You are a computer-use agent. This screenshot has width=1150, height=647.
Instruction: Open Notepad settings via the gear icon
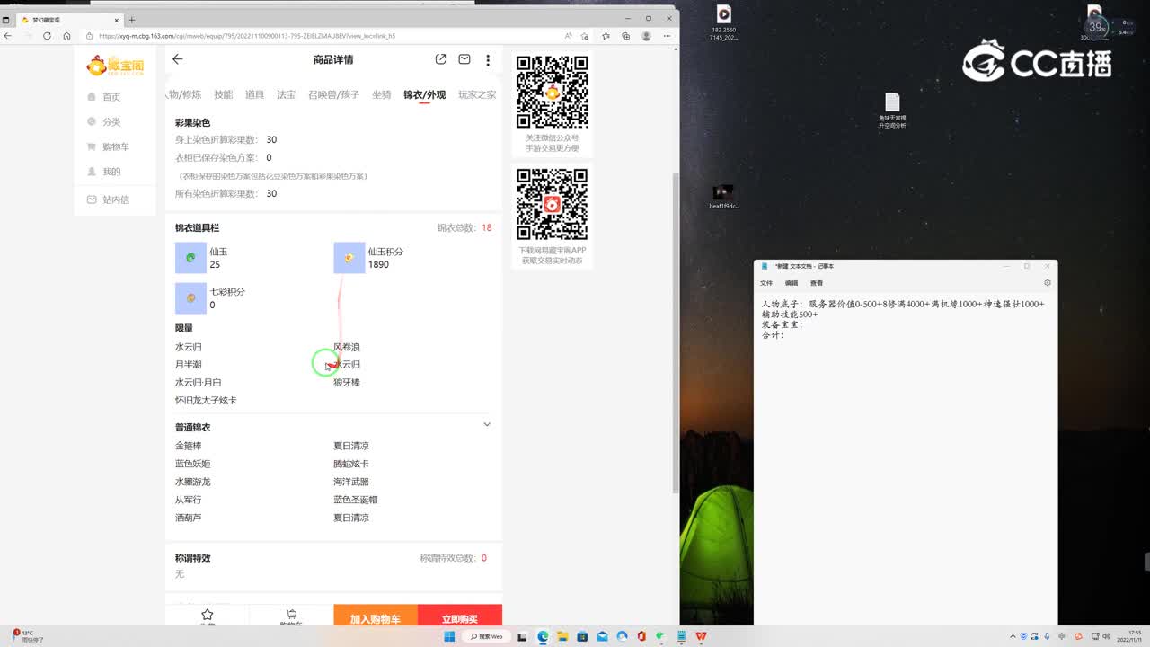click(x=1047, y=282)
